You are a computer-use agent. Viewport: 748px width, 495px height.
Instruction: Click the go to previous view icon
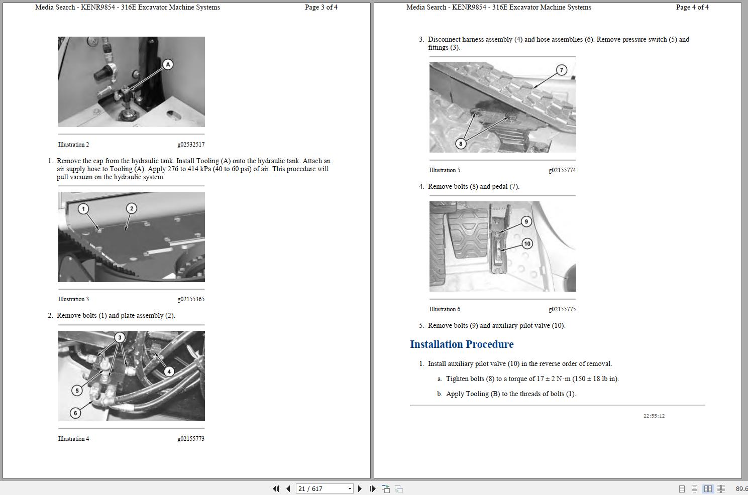coord(386,488)
